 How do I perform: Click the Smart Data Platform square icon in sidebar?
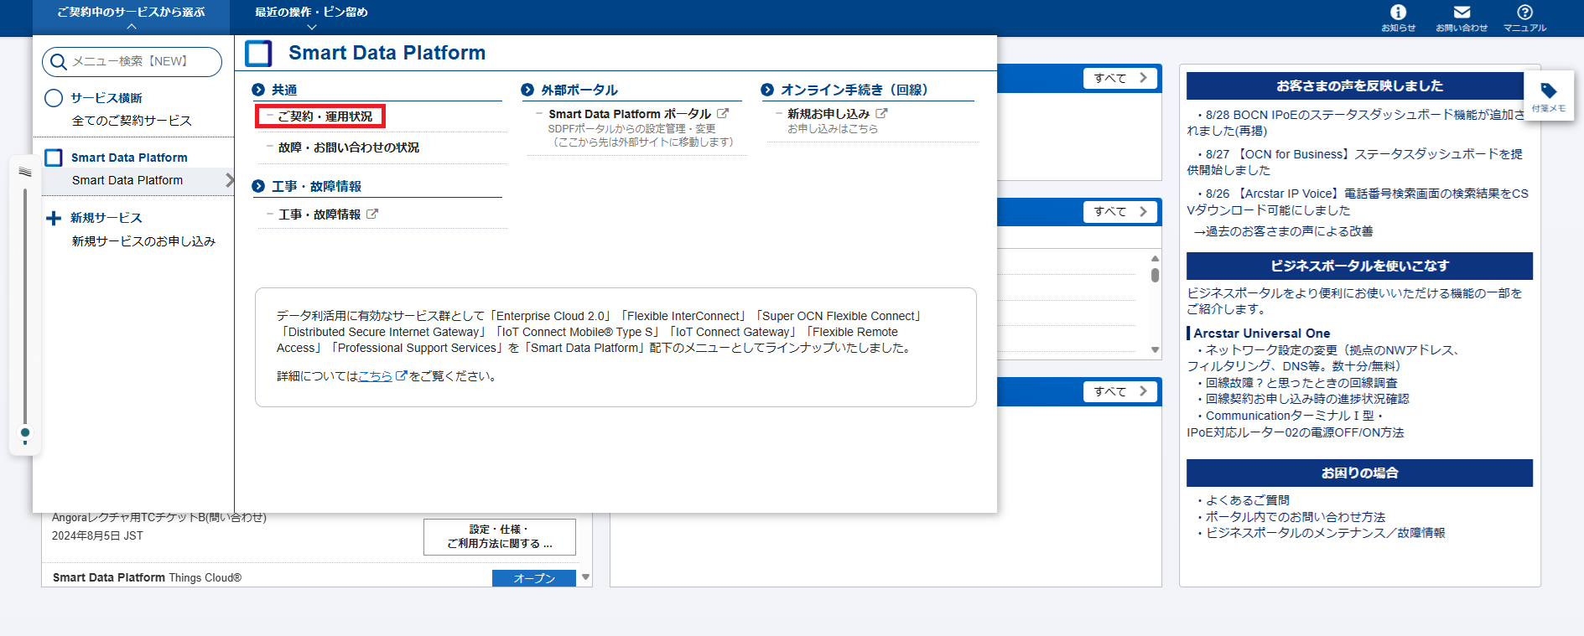pyautogui.click(x=54, y=158)
